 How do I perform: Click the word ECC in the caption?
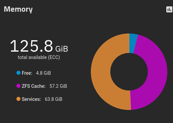click(54, 57)
